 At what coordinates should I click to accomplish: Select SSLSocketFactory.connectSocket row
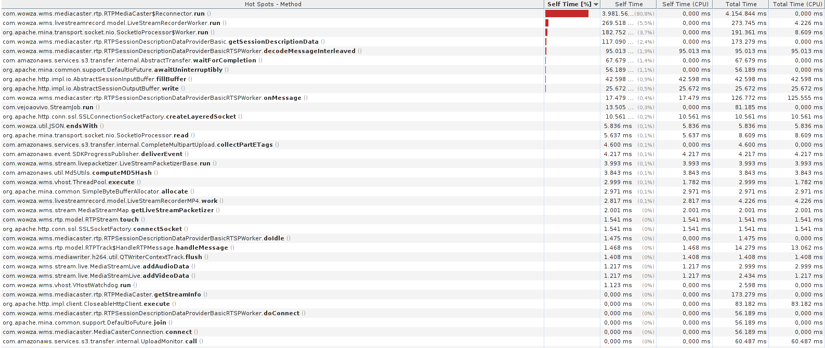(412, 229)
